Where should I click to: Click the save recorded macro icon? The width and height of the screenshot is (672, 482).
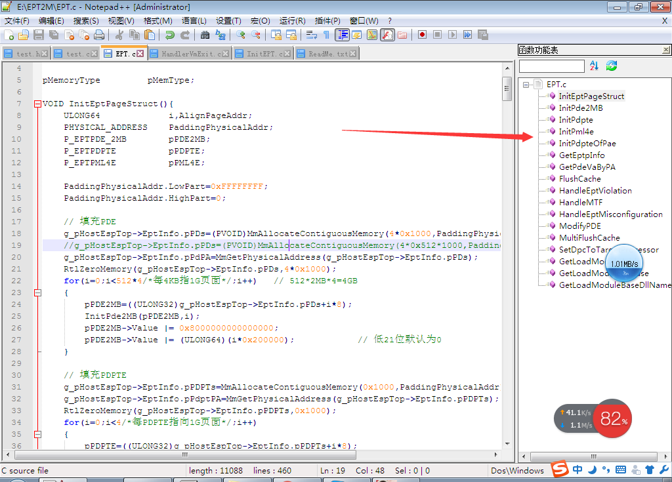483,35
